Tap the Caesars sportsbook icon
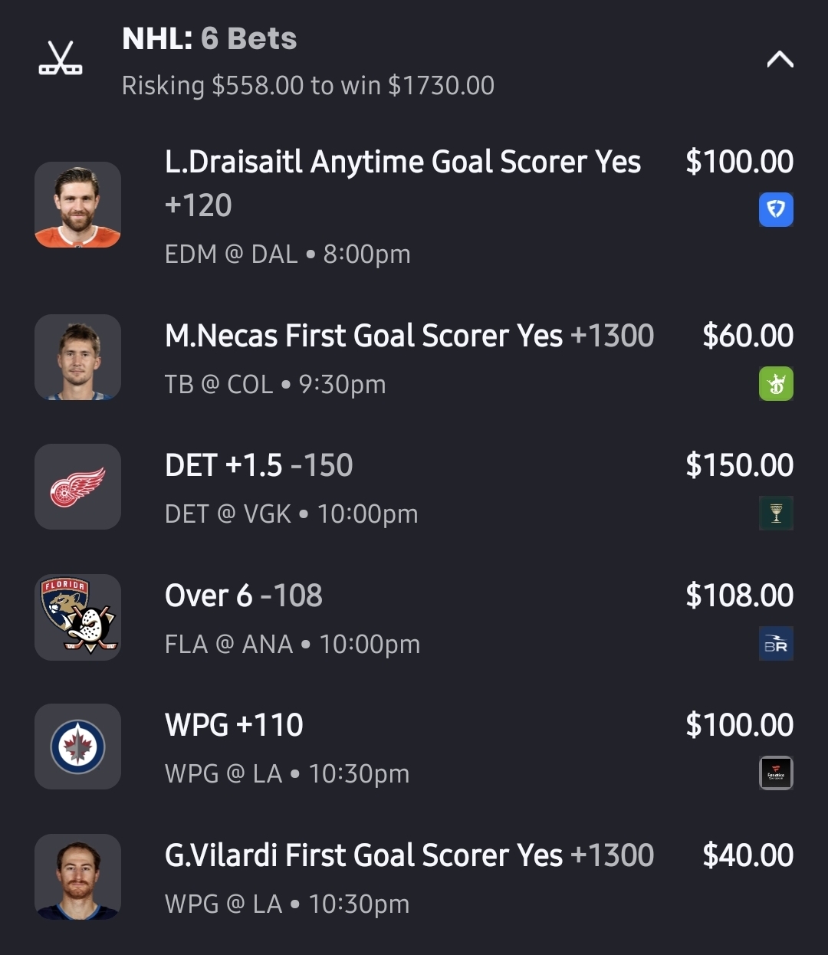 click(x=776, y=514)
